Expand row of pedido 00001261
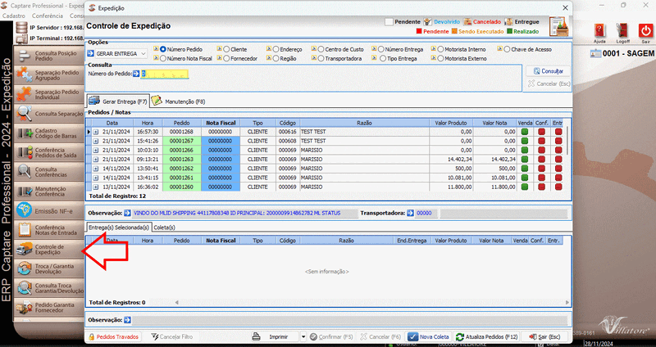The width and height of the screenshot is (656, 347). coord(96,178)
